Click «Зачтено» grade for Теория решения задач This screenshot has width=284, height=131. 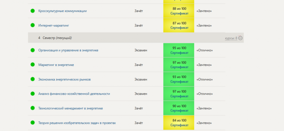(x=204, y=123)
